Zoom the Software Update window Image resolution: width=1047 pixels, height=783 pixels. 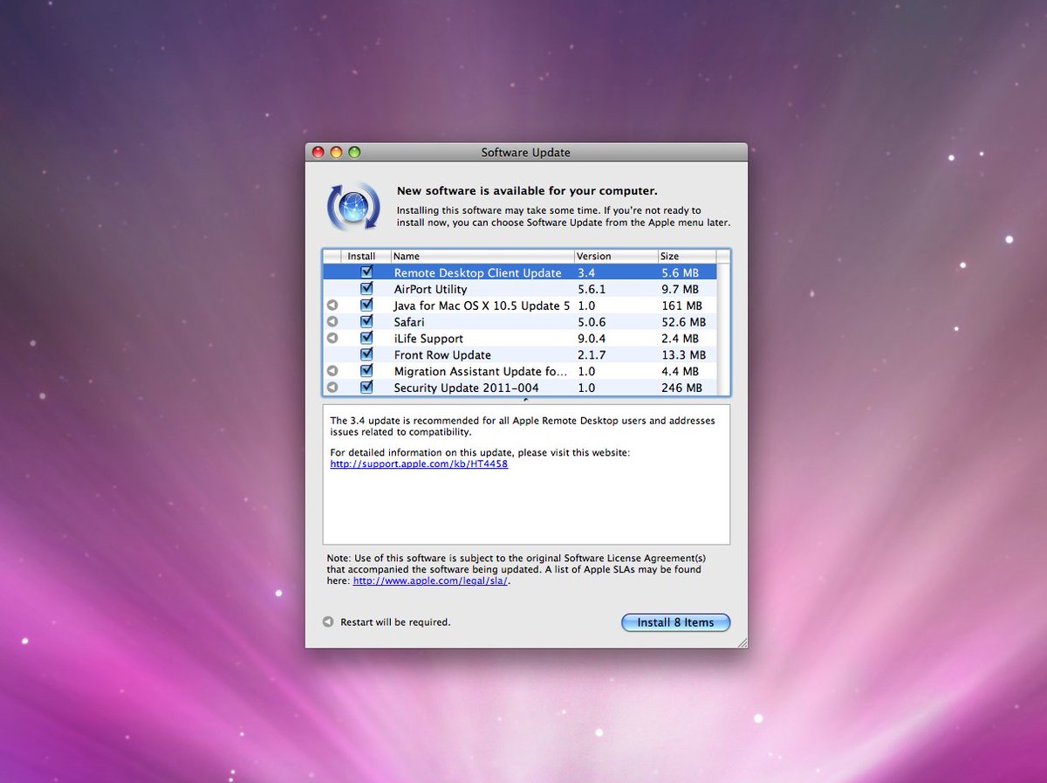tap(354, 152)
